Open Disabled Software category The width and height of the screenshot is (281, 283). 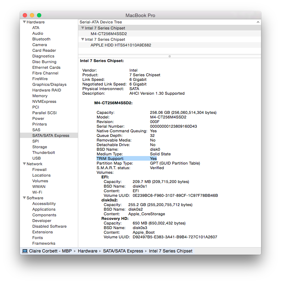(x=49, y=226)
